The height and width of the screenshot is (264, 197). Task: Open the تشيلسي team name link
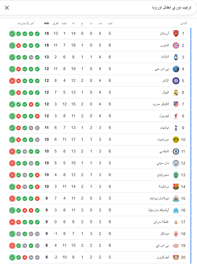[x=164, y=151]
